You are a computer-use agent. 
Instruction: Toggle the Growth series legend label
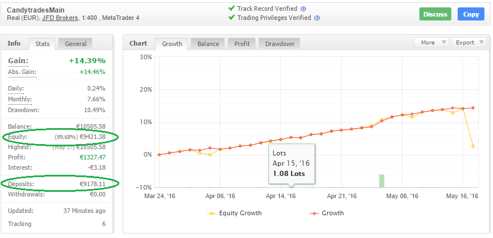click(333, 214)
